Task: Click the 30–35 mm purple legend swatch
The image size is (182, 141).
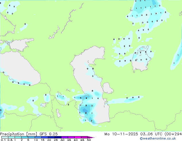Action: (x=65, y=137)
